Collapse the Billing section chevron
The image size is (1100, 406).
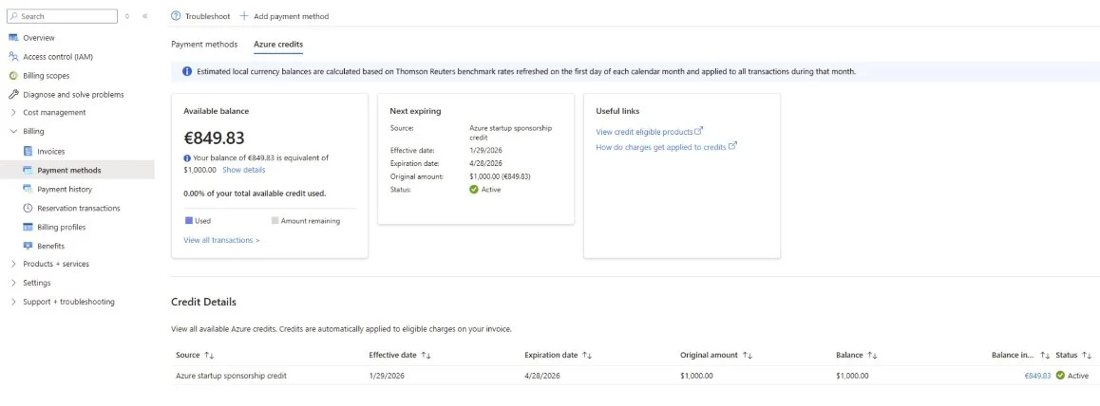pos(13,131)
